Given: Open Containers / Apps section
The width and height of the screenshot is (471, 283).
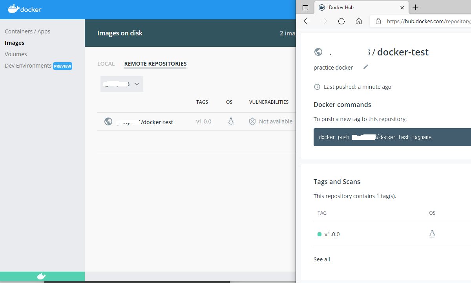Looking at the screenshot, I should click(27, 31).
